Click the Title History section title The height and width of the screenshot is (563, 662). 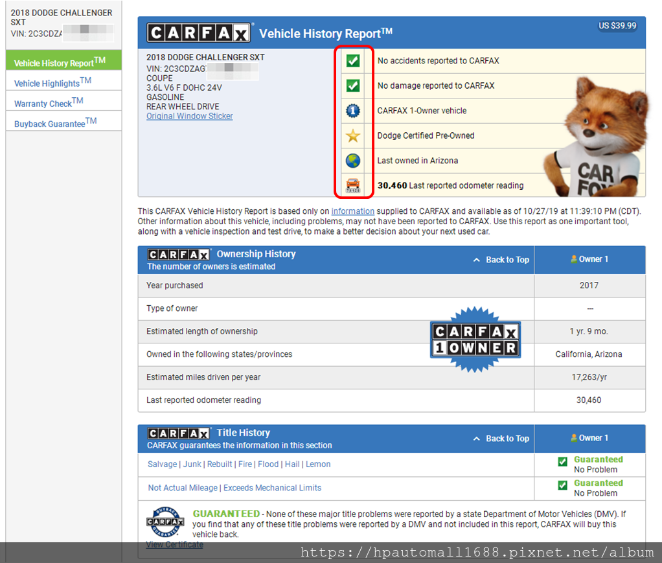pos(243,433)
